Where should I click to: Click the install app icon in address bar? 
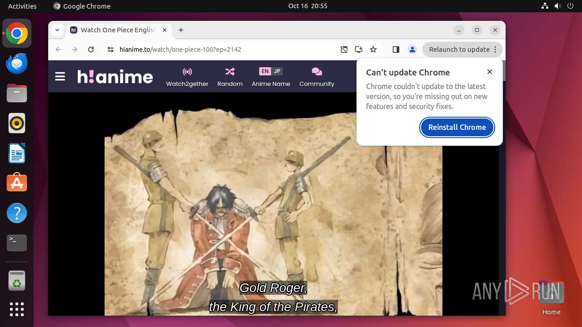tap(359, 50)
